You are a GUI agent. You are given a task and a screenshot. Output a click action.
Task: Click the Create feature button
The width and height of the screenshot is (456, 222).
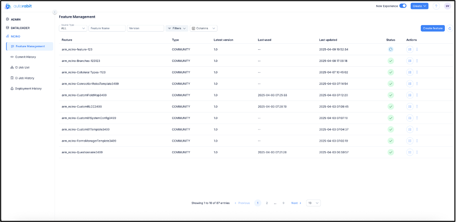(432, 29)
